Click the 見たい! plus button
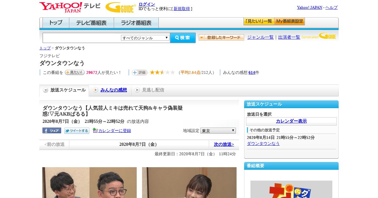This screenshot has width=378, height=198. coord(75,72)
